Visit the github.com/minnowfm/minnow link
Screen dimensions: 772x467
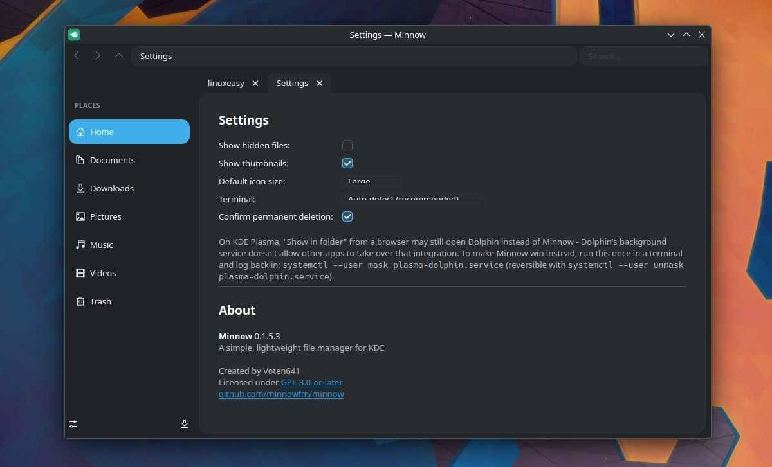tap(281, 394)
